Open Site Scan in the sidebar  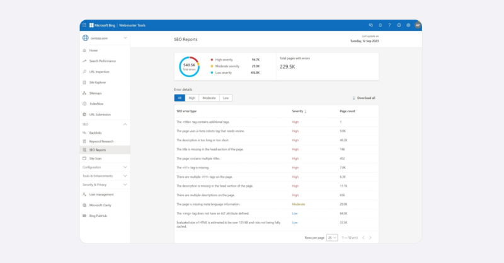(x=96, y=158)
